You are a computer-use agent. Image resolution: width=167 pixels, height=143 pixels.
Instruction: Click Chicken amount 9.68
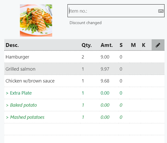[105, 81]
